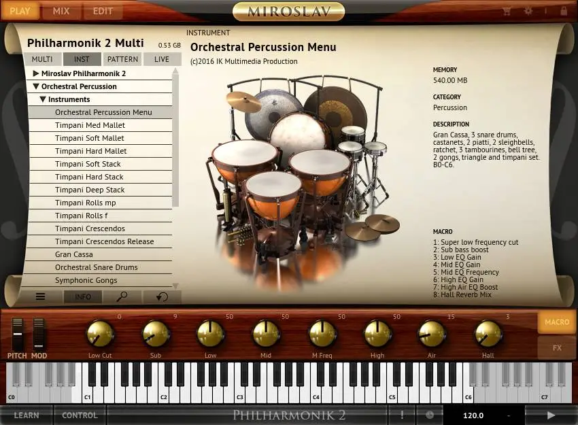The height and width of the screenshot is (425, 578).
Task: Click the Mid EQ knob
Action: click(x=266, y=334)
